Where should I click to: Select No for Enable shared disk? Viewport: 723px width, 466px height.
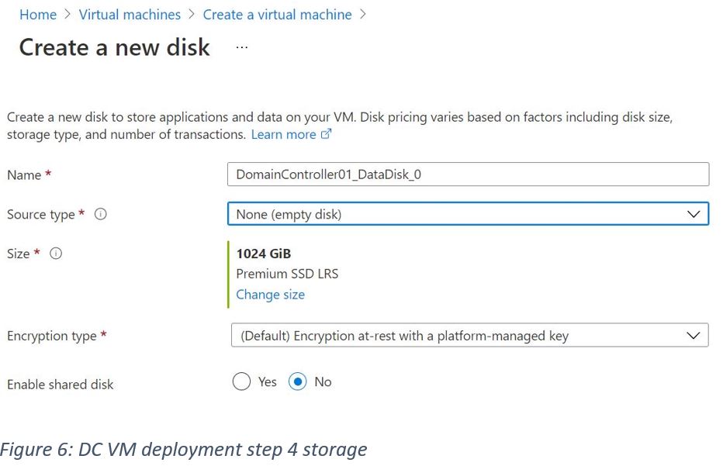pos(298,381)
